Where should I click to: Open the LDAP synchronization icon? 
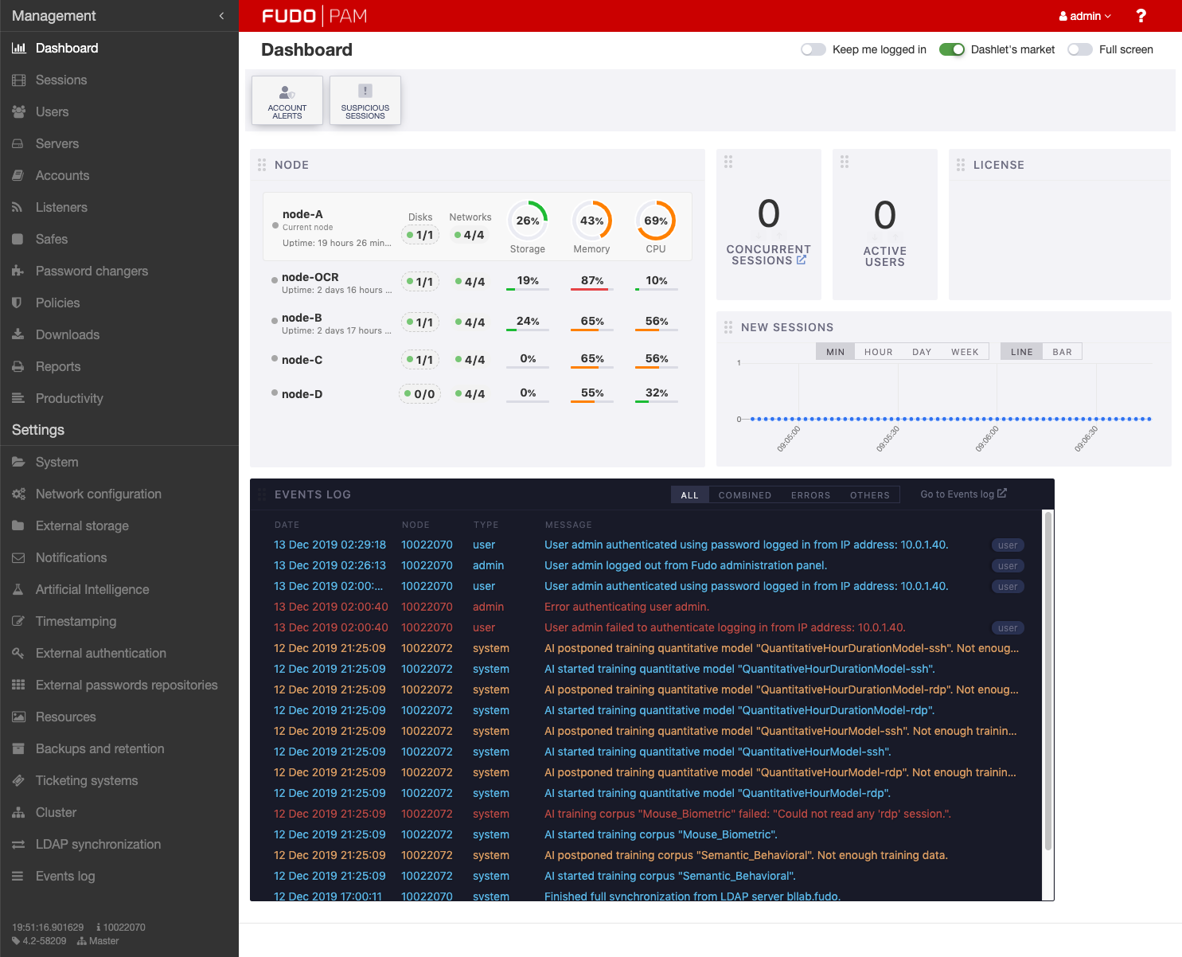coord(19,844)
